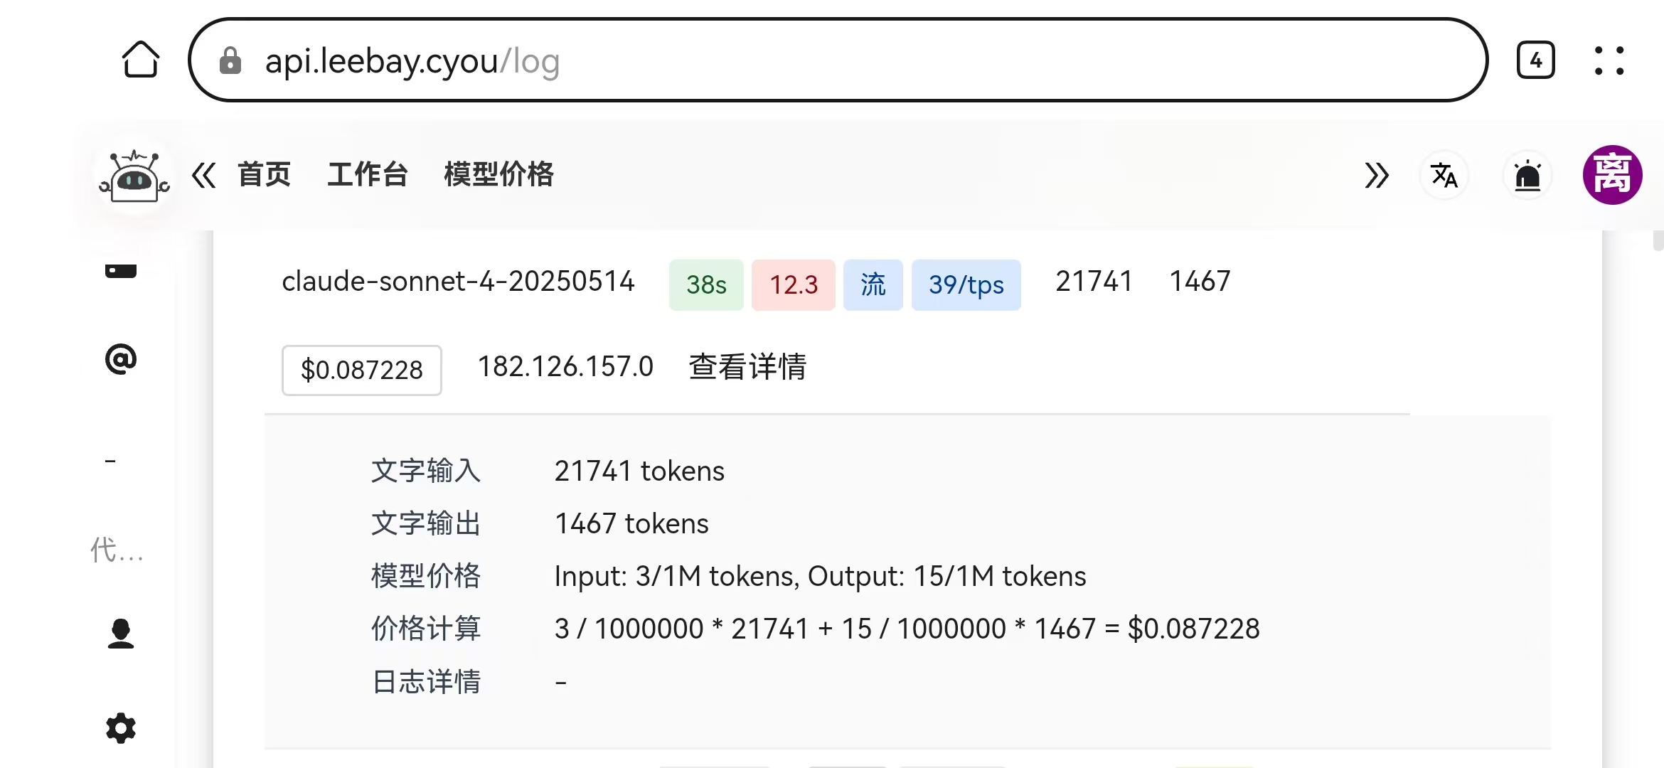This screenshot has height=768, width=1664.
Task: Open the settings gear in sidebar
Action: 121,728
